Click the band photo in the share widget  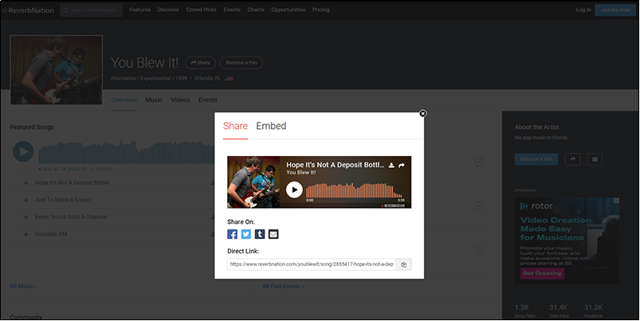click(253, 182)
